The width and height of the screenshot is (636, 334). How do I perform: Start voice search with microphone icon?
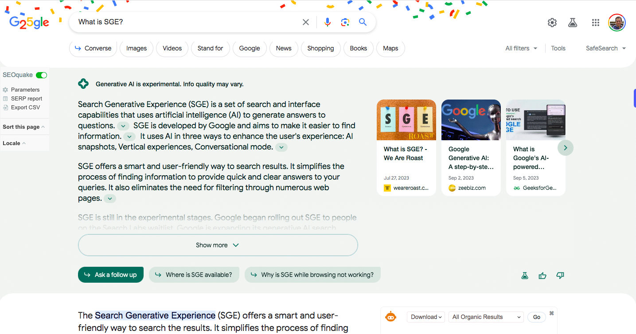[328, 22]
